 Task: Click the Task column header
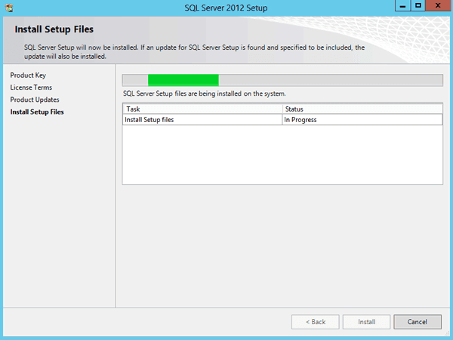click(203, 109)
